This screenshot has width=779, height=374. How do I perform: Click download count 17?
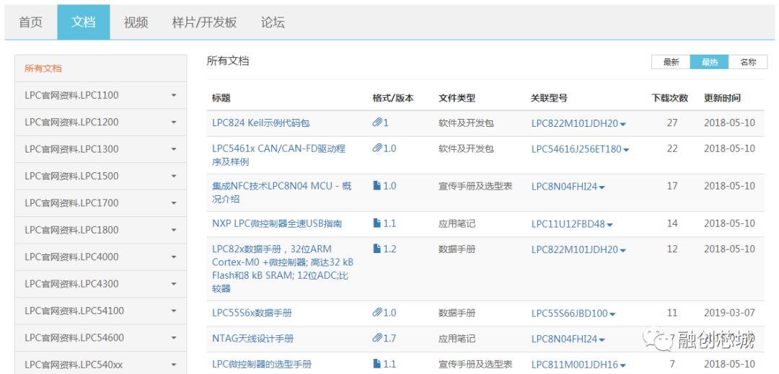(672, 186)
